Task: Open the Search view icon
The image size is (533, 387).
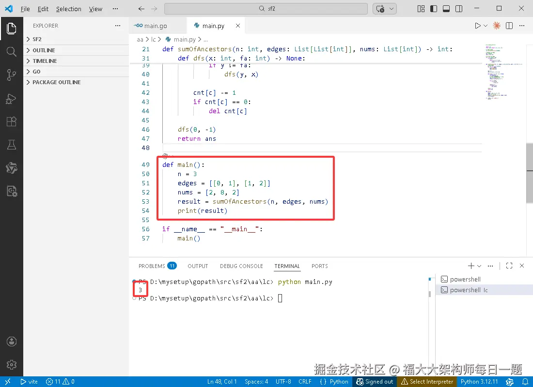Action: coord(11,52)
